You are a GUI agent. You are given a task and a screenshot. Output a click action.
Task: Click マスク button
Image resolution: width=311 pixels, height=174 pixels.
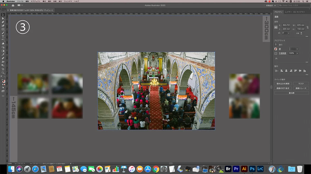301,84
